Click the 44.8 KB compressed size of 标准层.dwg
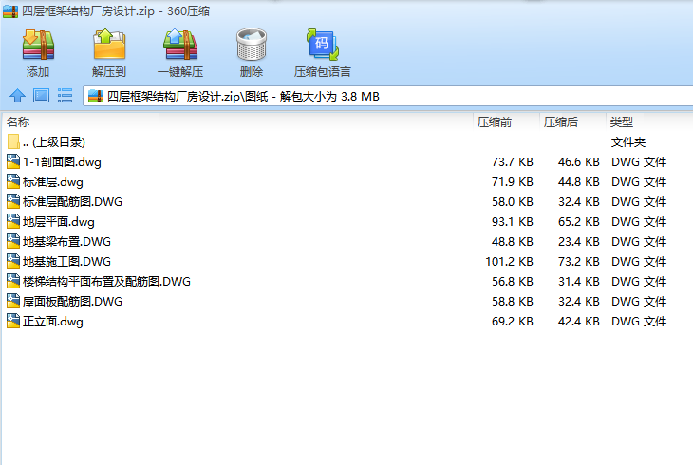 [x=578, y=182]
